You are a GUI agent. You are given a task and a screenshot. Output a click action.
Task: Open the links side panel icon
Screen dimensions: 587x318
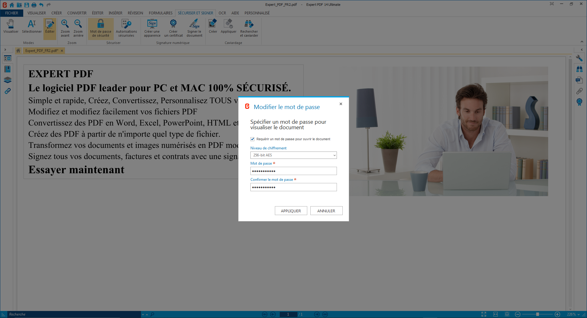coord(8,91)
